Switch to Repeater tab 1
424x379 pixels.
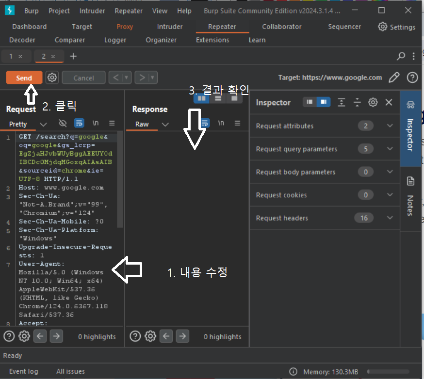11,56
